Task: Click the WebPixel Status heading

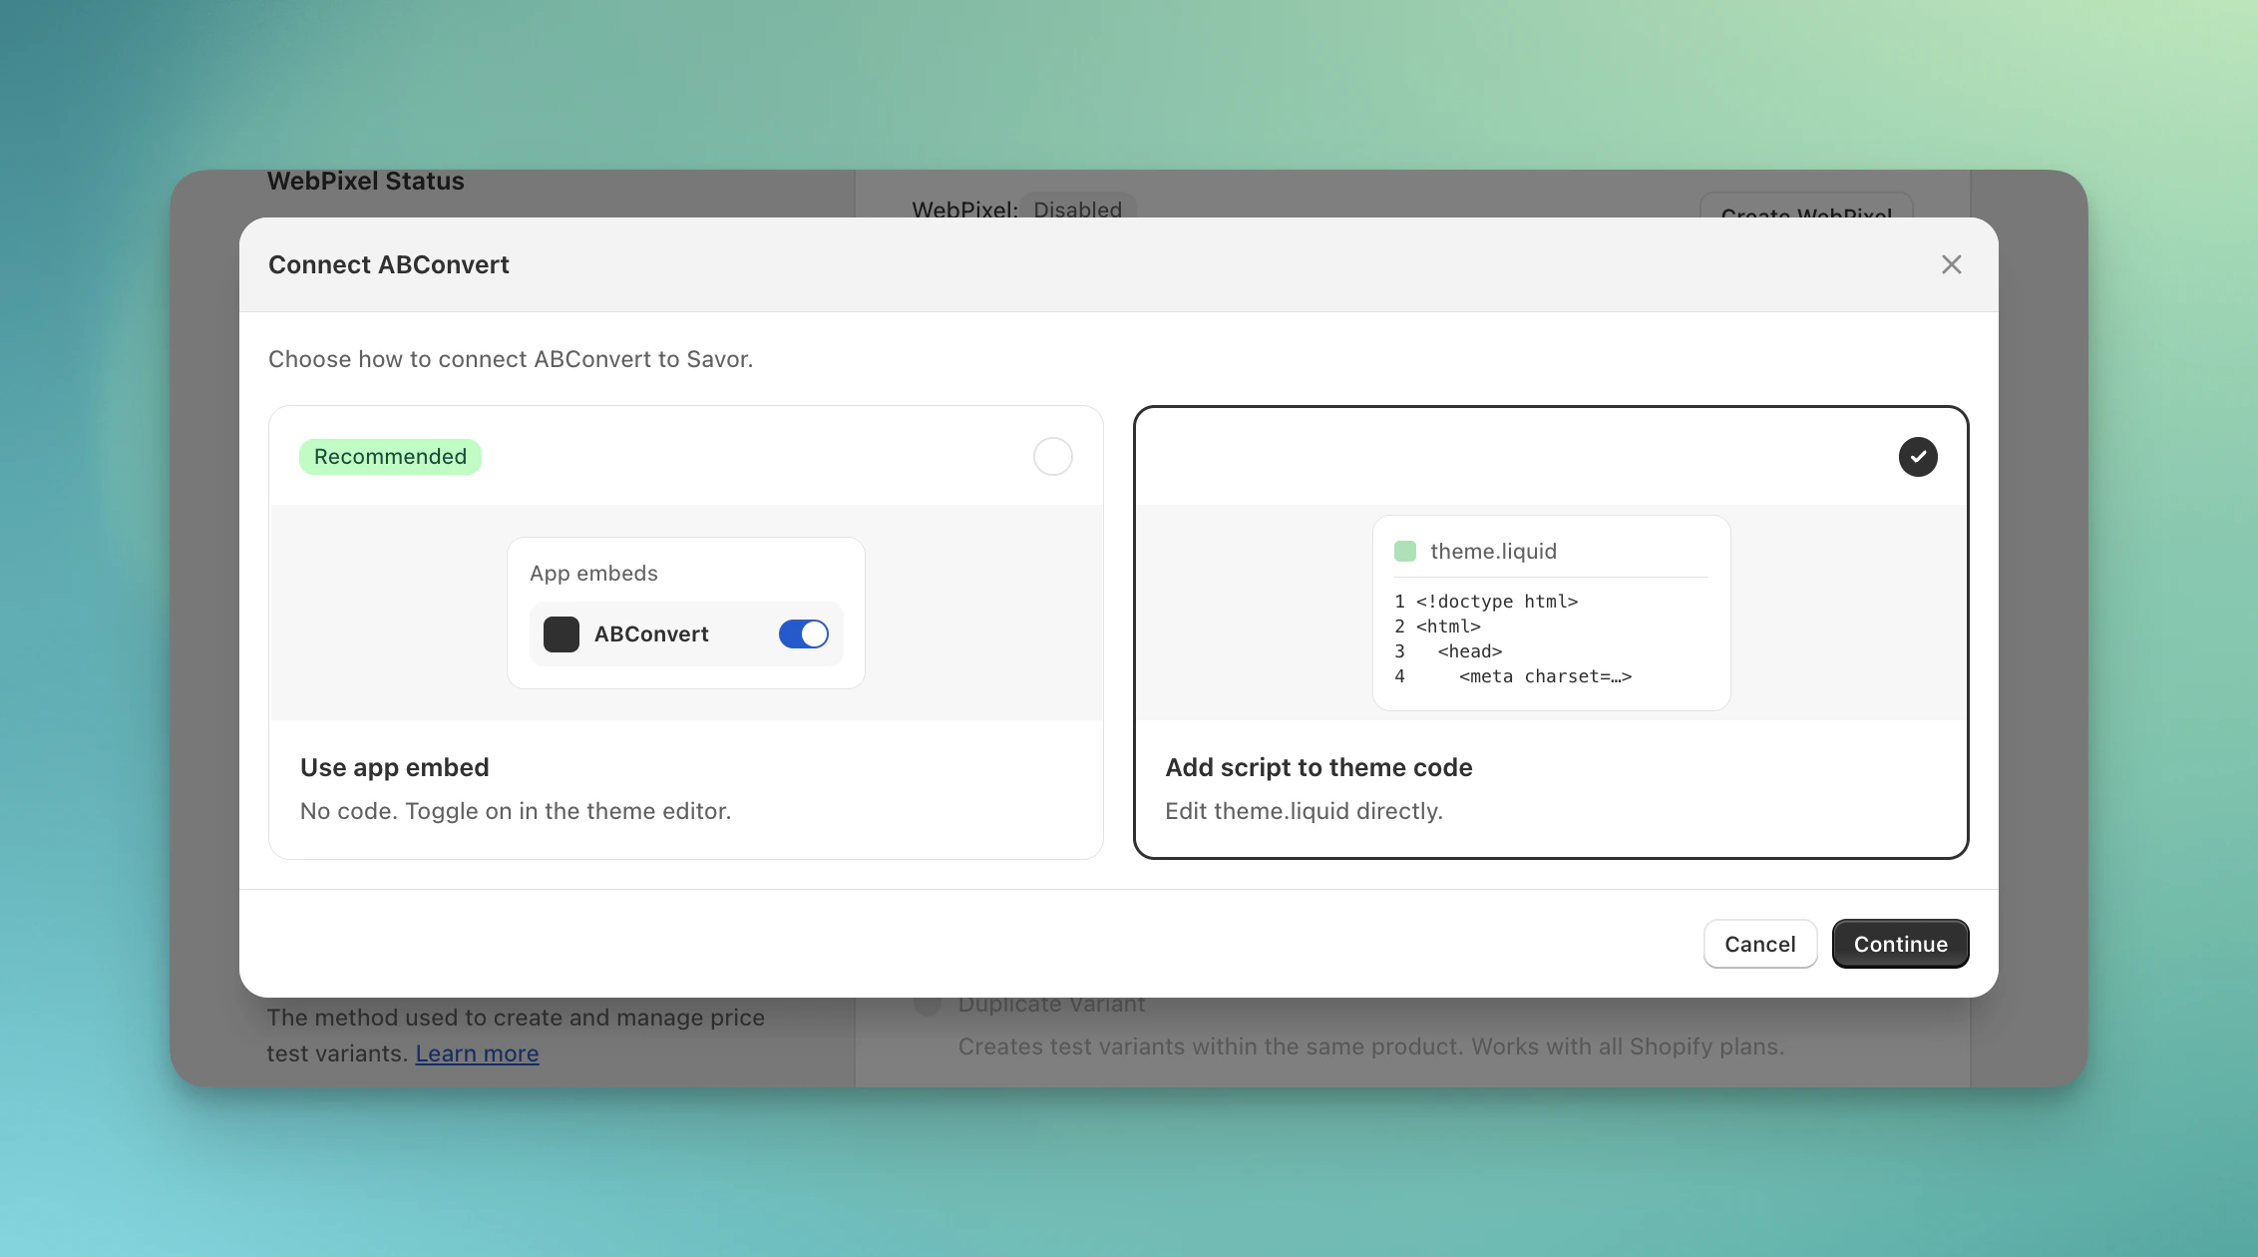Action: point(365,181)
